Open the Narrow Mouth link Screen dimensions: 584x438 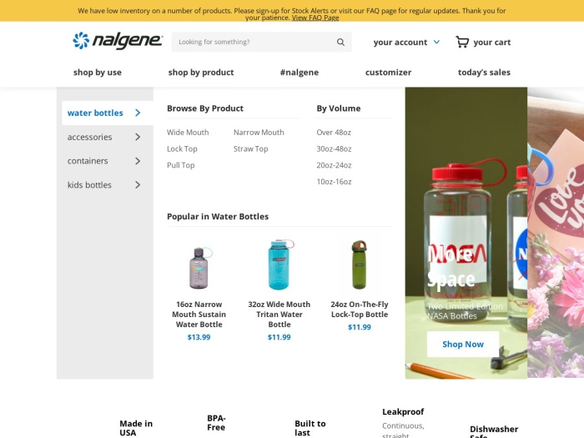pos(259,132)
